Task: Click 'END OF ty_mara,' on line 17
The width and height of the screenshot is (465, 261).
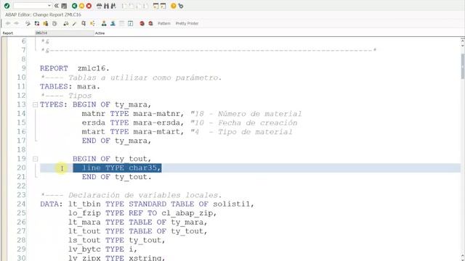Action: click(116, 141)
